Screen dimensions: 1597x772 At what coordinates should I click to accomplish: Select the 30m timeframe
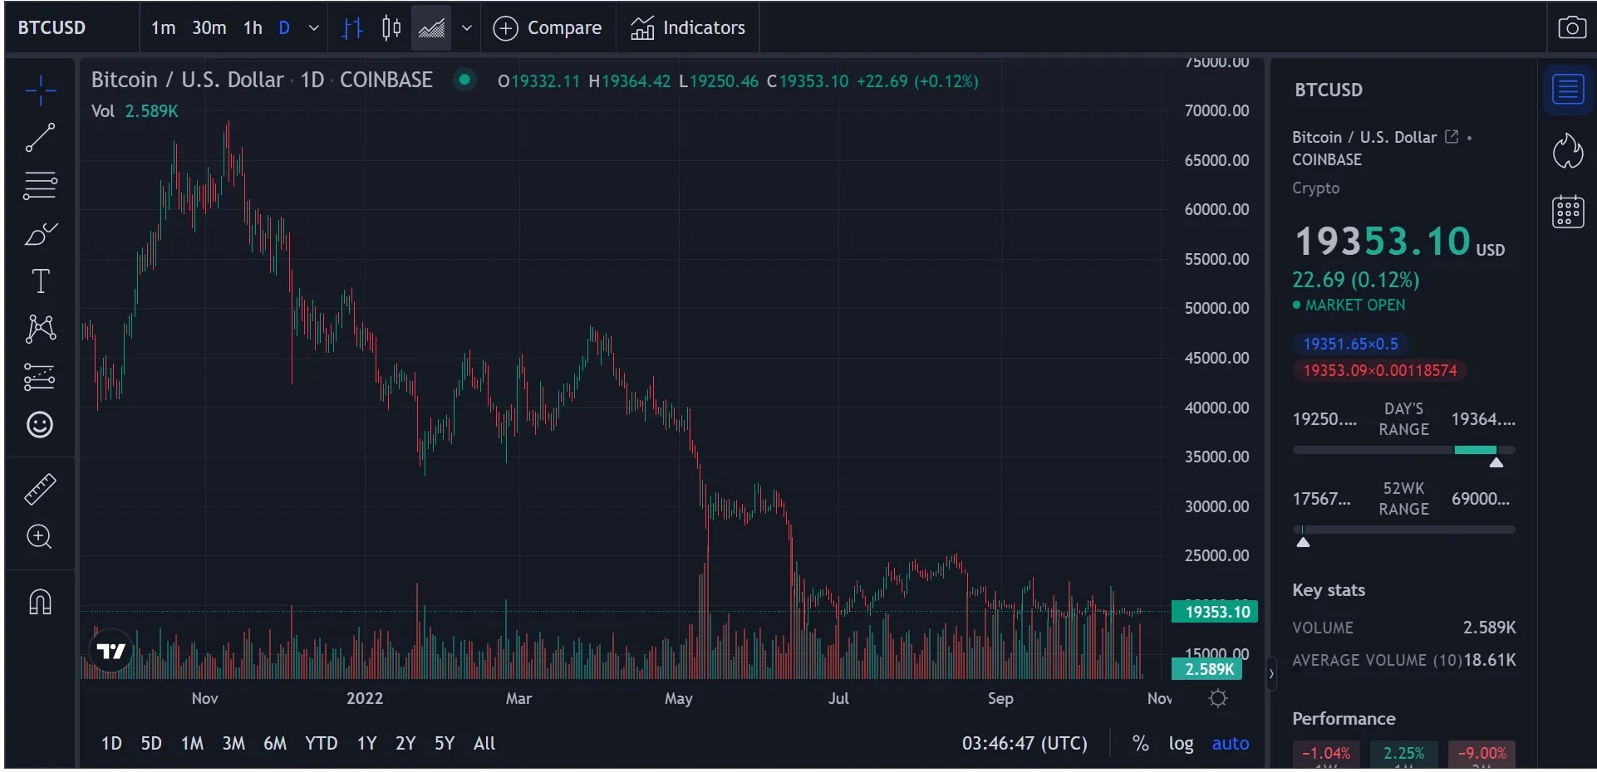click(209, 28)
